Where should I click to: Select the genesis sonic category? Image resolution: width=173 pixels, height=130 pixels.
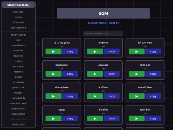18,87
